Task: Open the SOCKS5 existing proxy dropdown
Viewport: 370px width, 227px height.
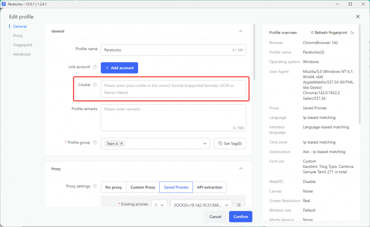Action: (x=201, y=205)
